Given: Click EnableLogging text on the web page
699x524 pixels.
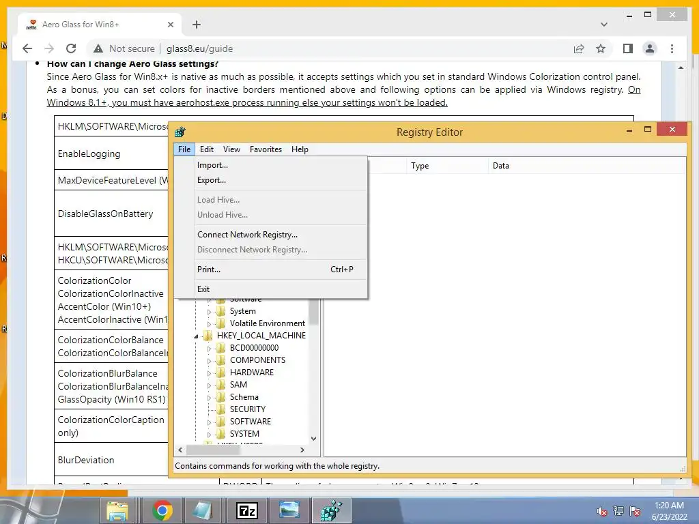Looking at the screenshot, I should pos(89,154).
